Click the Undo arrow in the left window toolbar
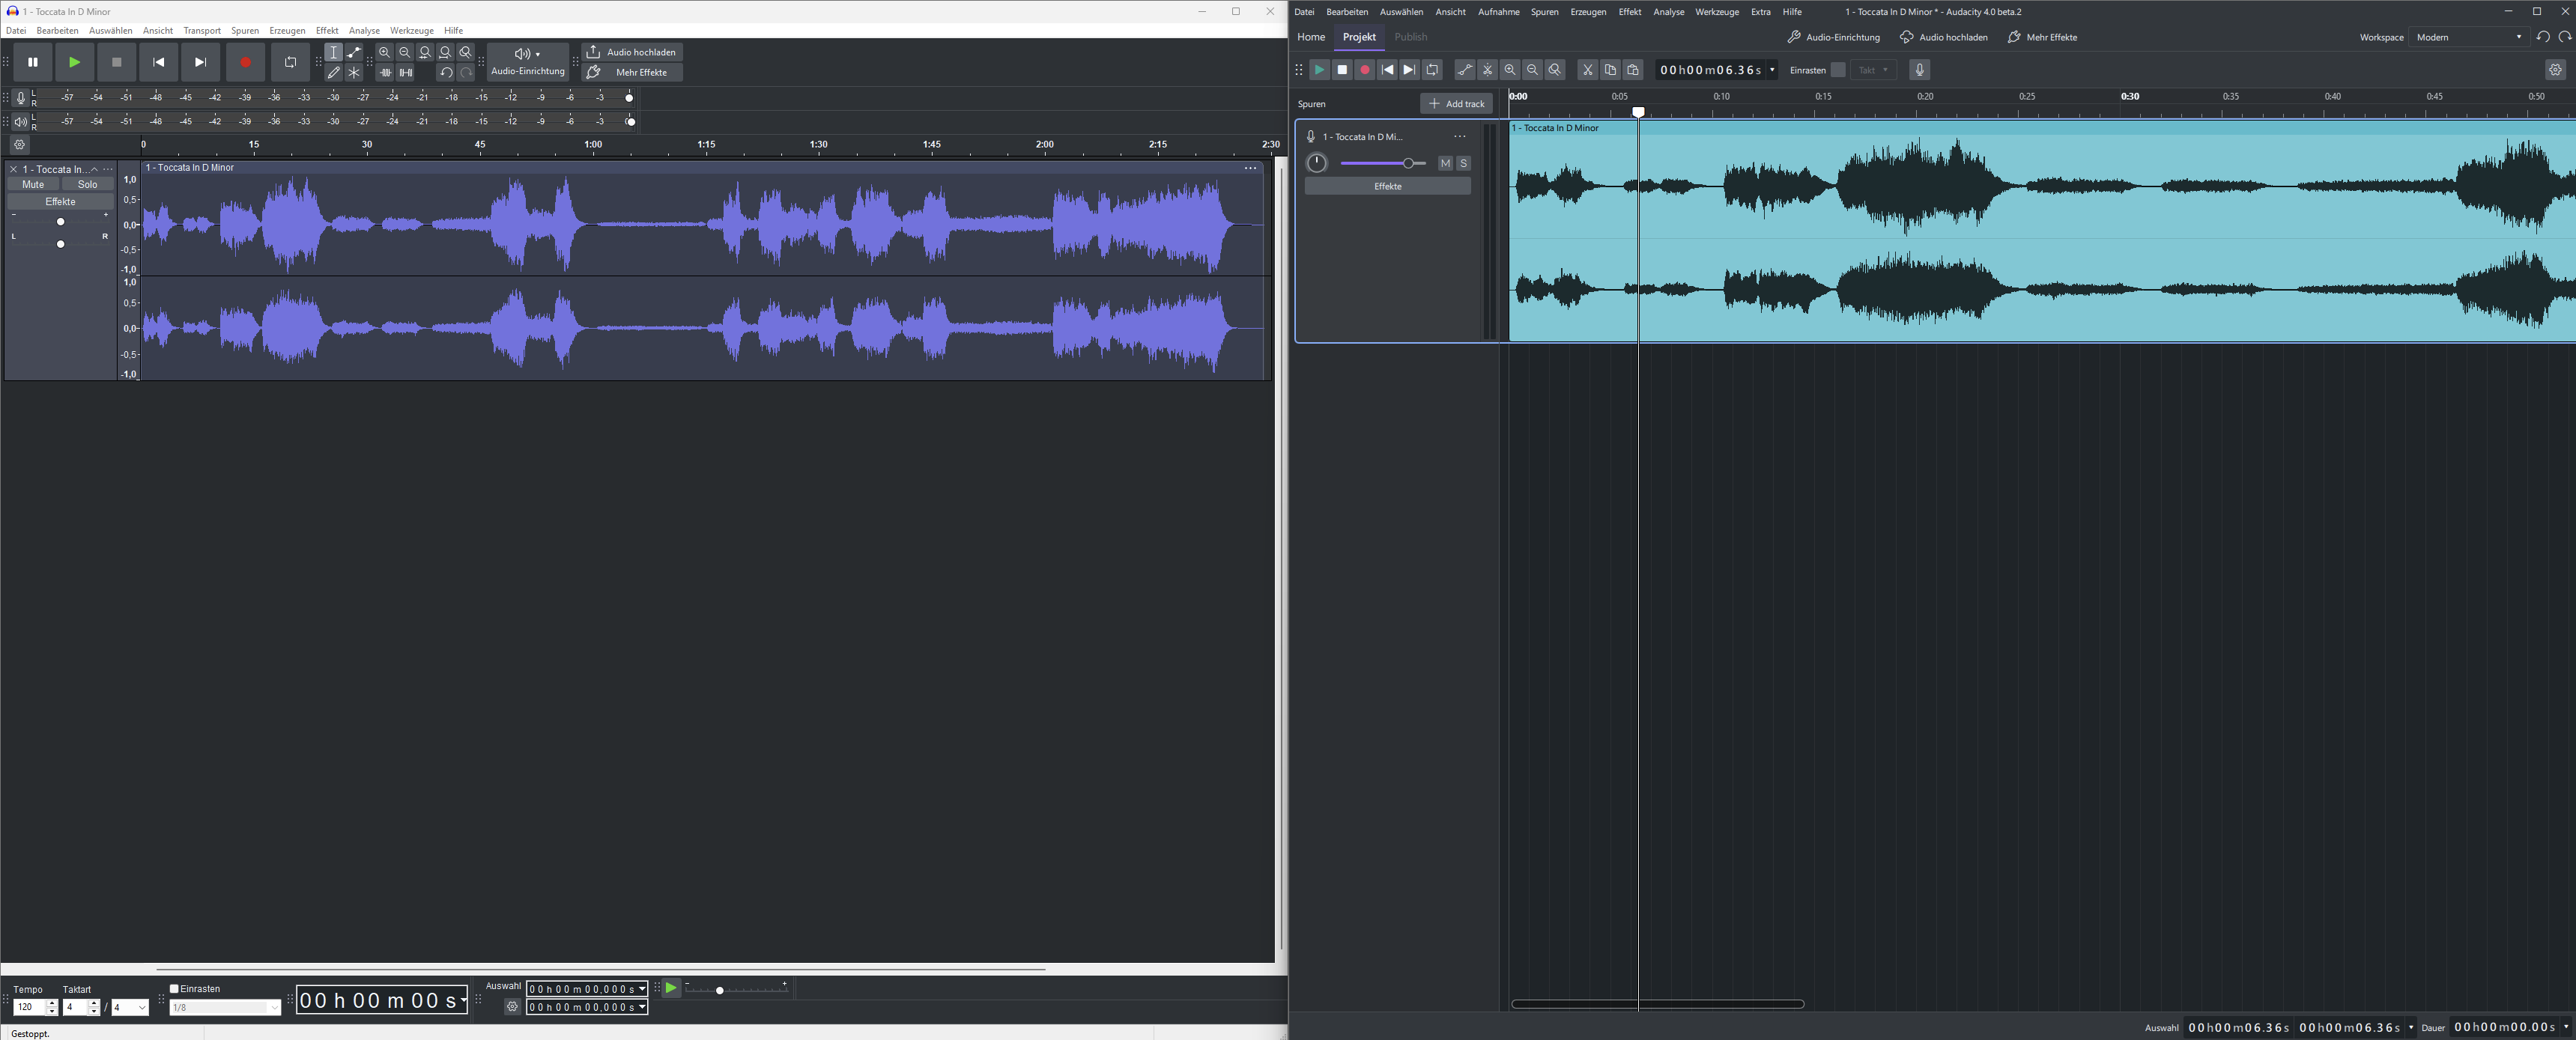This screenshot has width=2576, height=1040. [x=446, y=72]
